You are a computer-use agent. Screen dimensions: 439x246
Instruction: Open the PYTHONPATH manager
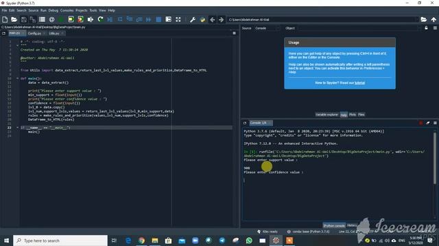pos(202,20)
